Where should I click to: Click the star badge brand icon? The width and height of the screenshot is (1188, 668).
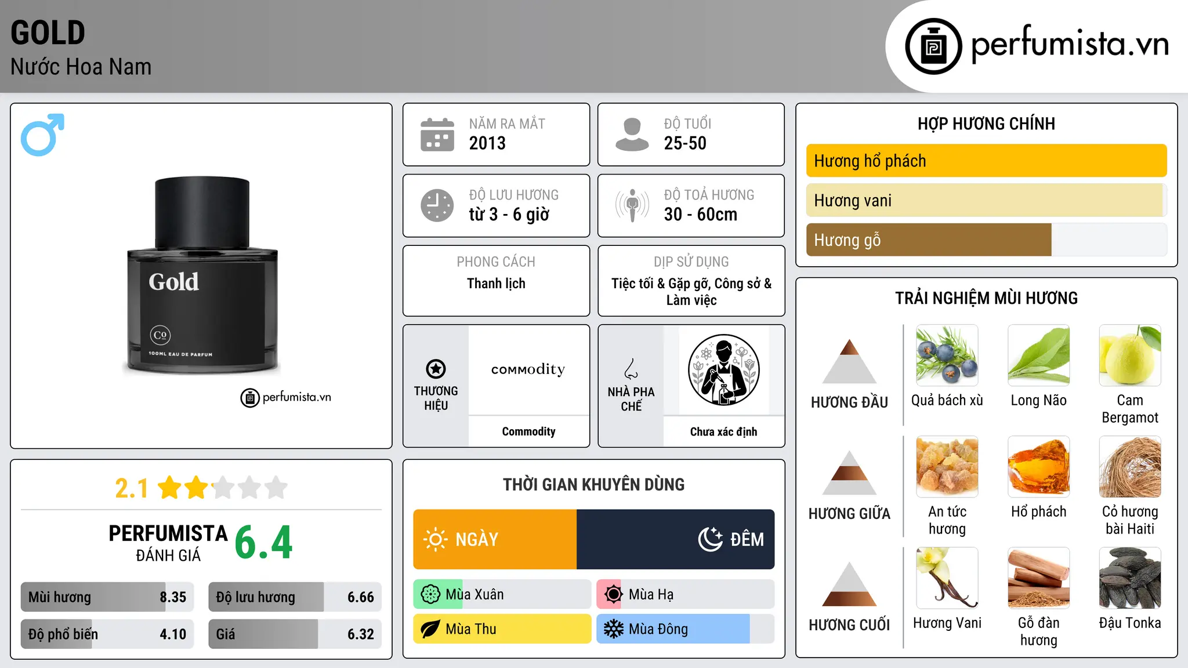[436, 369]
